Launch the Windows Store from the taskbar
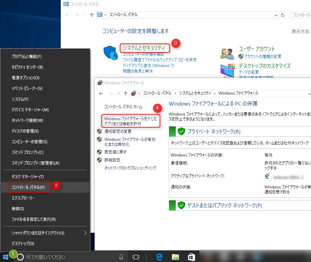 click(x=191, y=257)
